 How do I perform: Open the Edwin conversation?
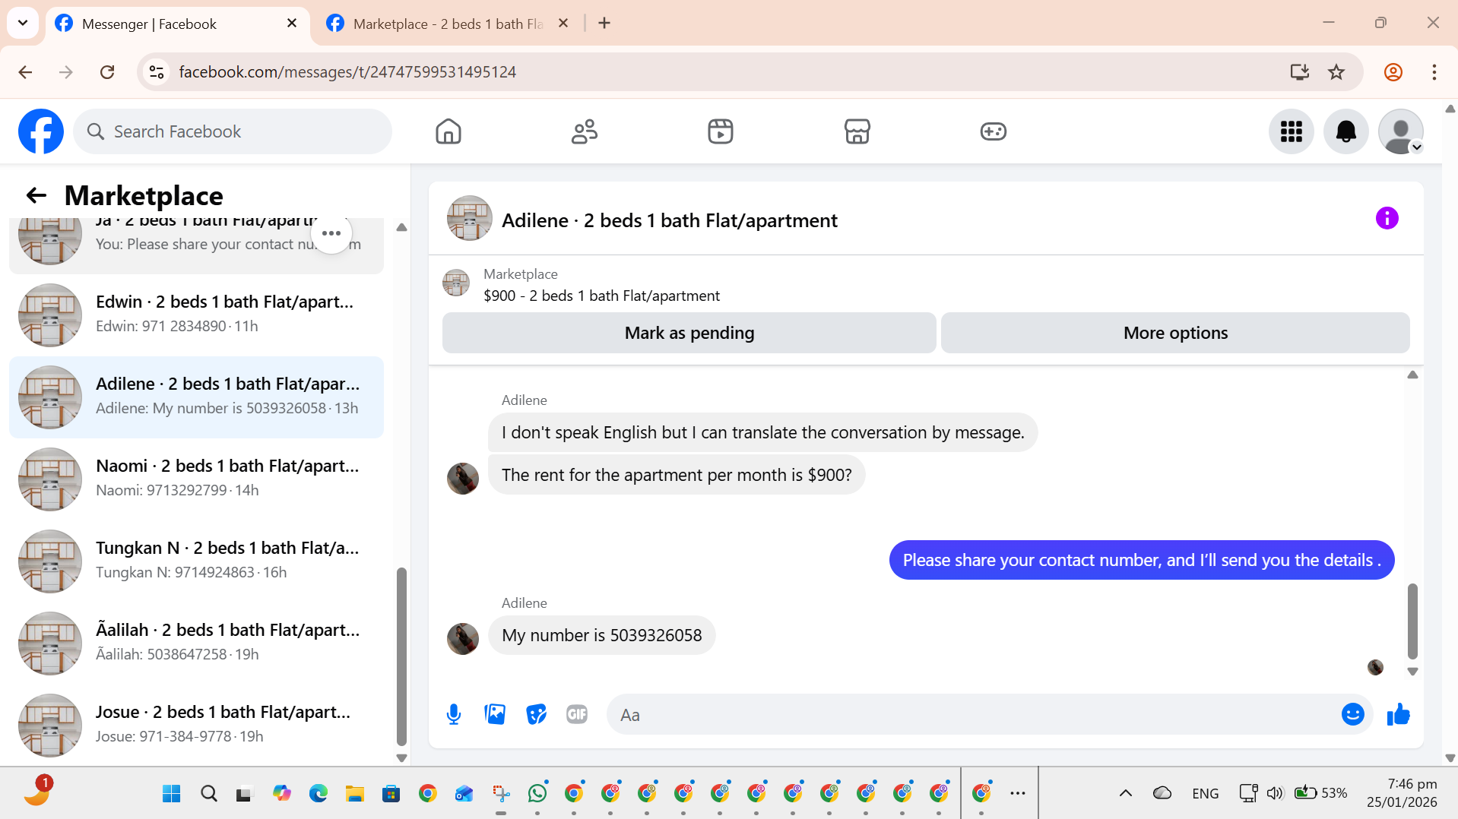point(196,315)
